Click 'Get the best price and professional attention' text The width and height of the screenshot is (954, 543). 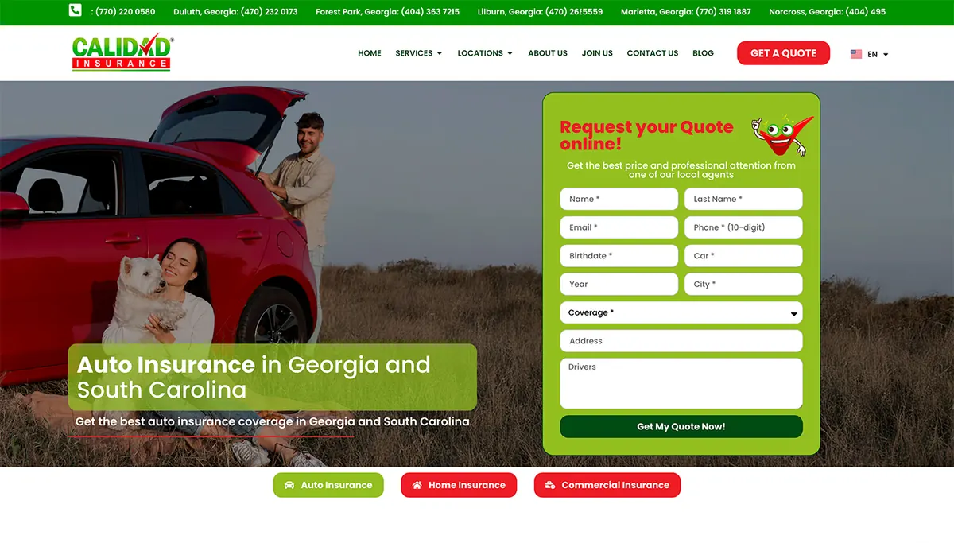coord(681,169)
